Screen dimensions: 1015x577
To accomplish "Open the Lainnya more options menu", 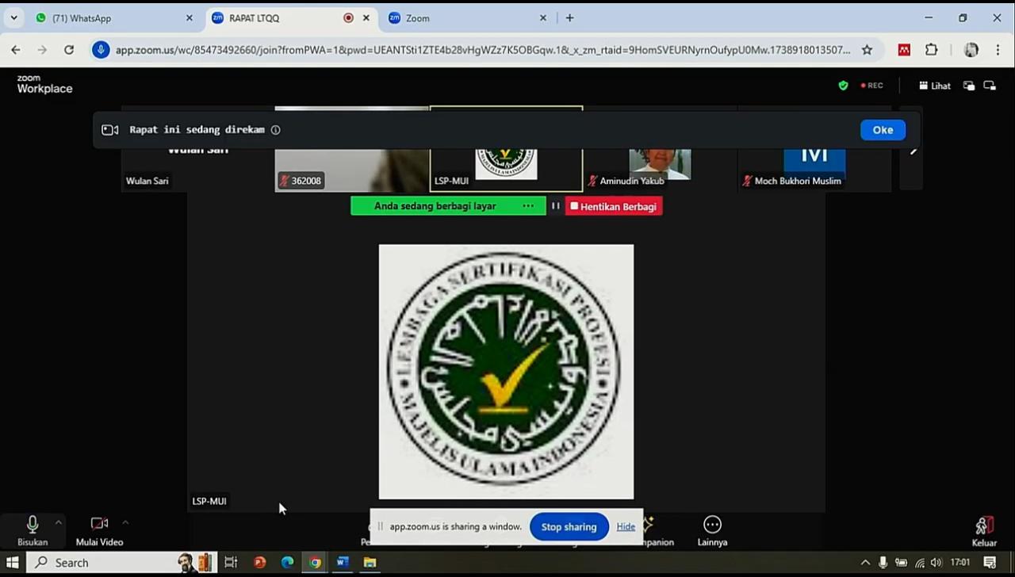I will click(712, 531).
